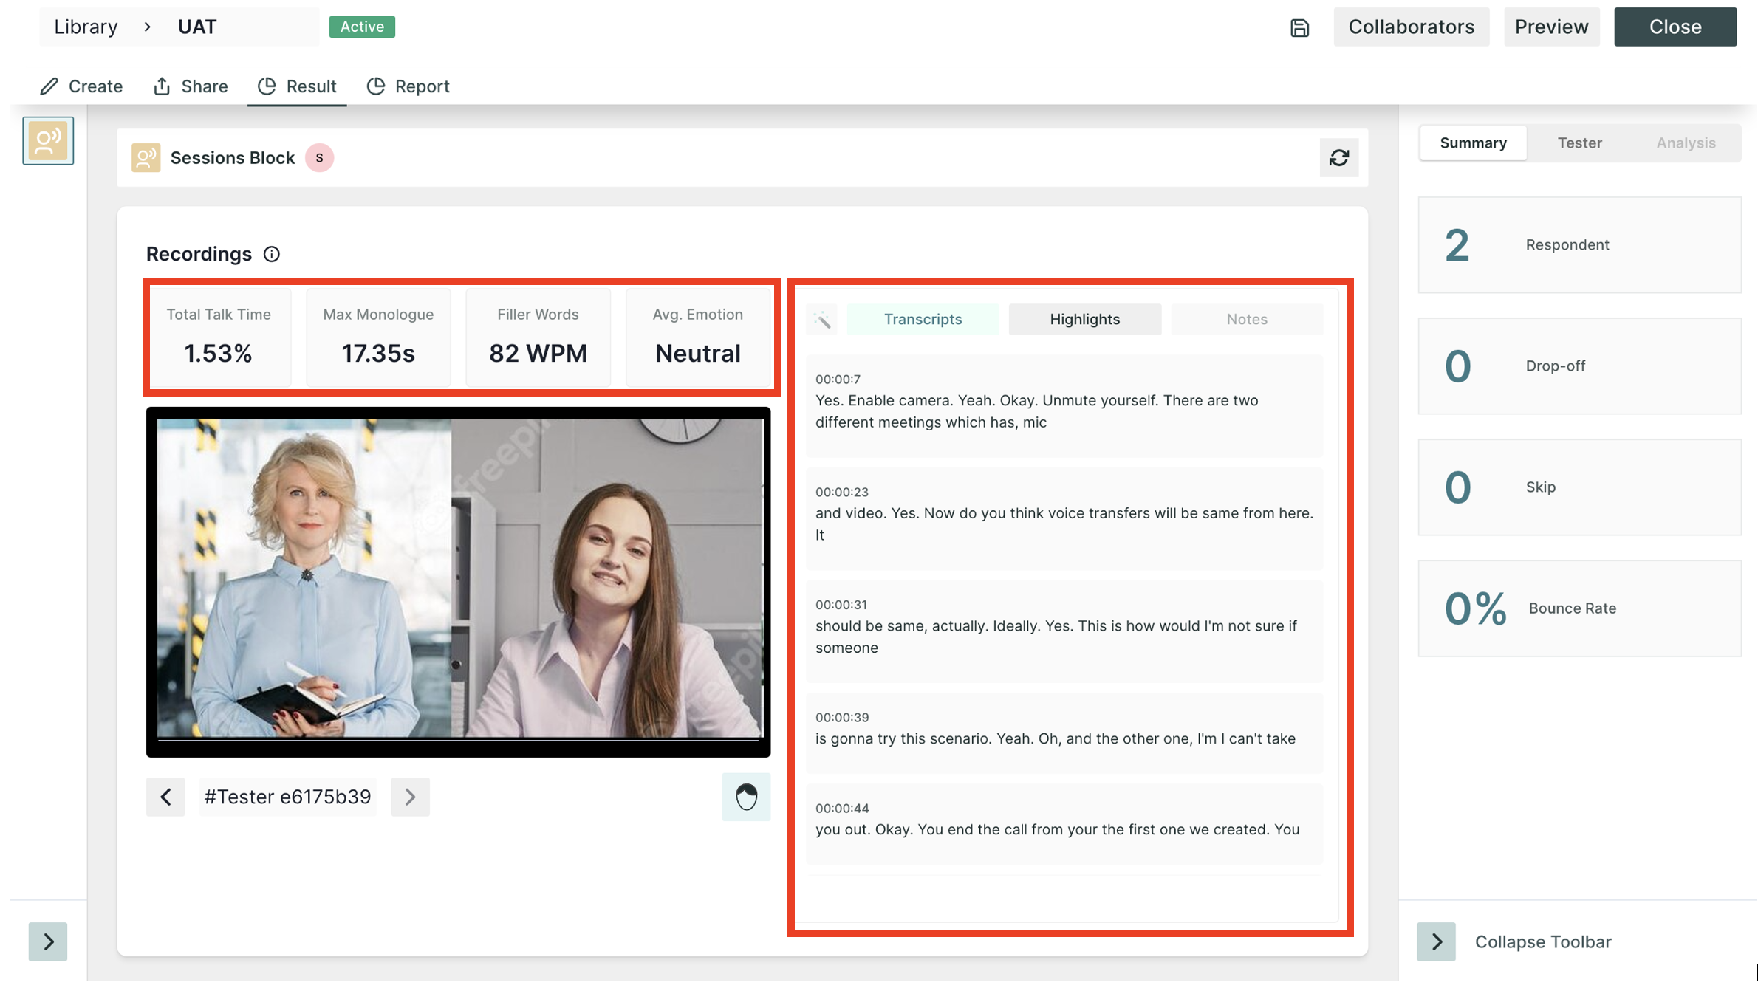Click Sessions Block header icon
1758x988 pixels.
146,158
